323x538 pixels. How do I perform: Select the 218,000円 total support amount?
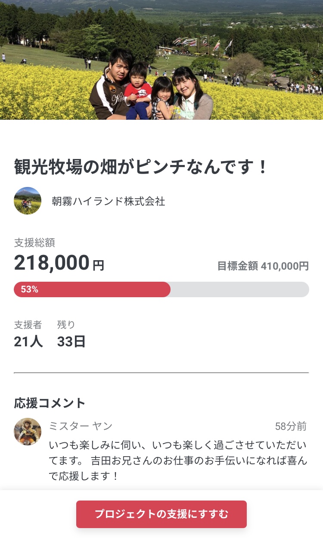tap(59, 263)
